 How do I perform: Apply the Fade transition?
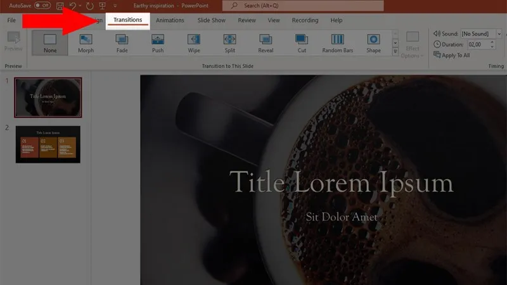tap(122, 42)
